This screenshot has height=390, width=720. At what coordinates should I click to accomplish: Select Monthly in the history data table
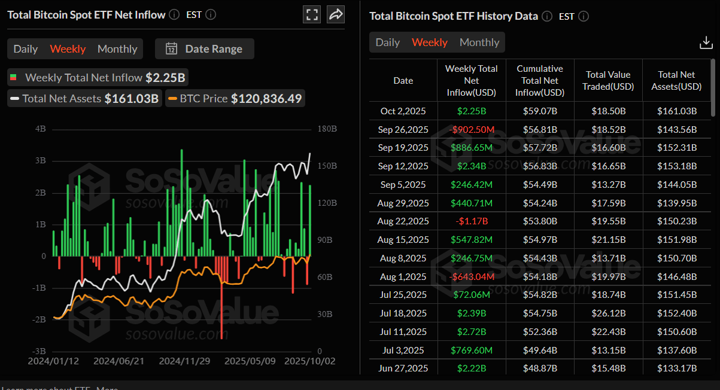coord(479,42)
